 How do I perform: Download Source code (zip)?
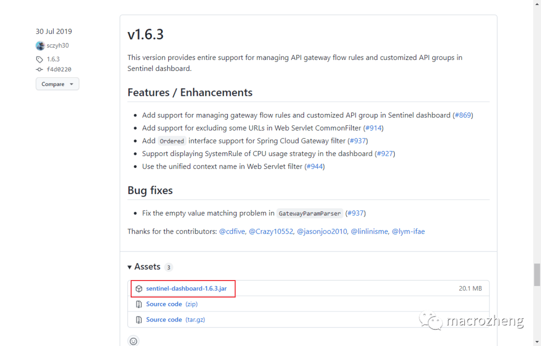(172, 304)
